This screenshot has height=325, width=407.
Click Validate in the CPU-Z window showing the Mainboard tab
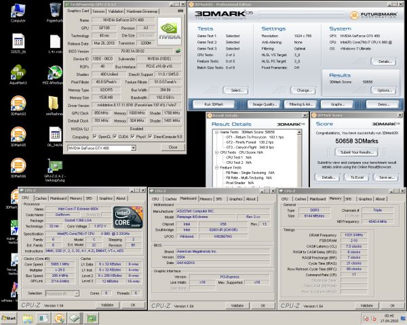pos(237,305)
